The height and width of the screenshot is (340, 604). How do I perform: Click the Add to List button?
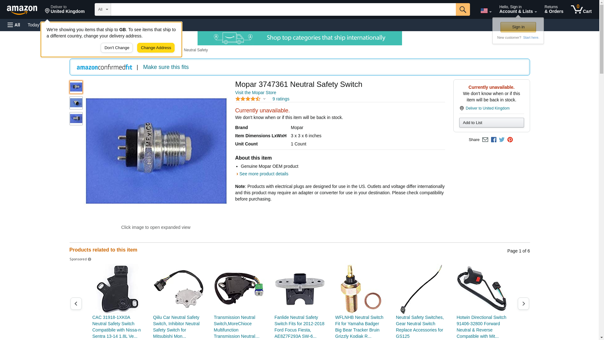pos(491,123)
